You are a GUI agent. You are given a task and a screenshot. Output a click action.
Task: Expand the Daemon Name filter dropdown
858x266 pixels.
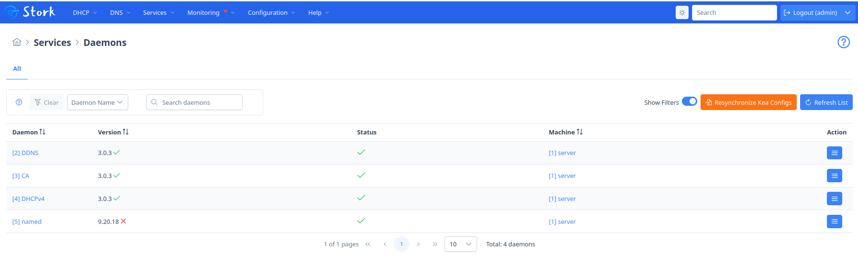[98, 102]
